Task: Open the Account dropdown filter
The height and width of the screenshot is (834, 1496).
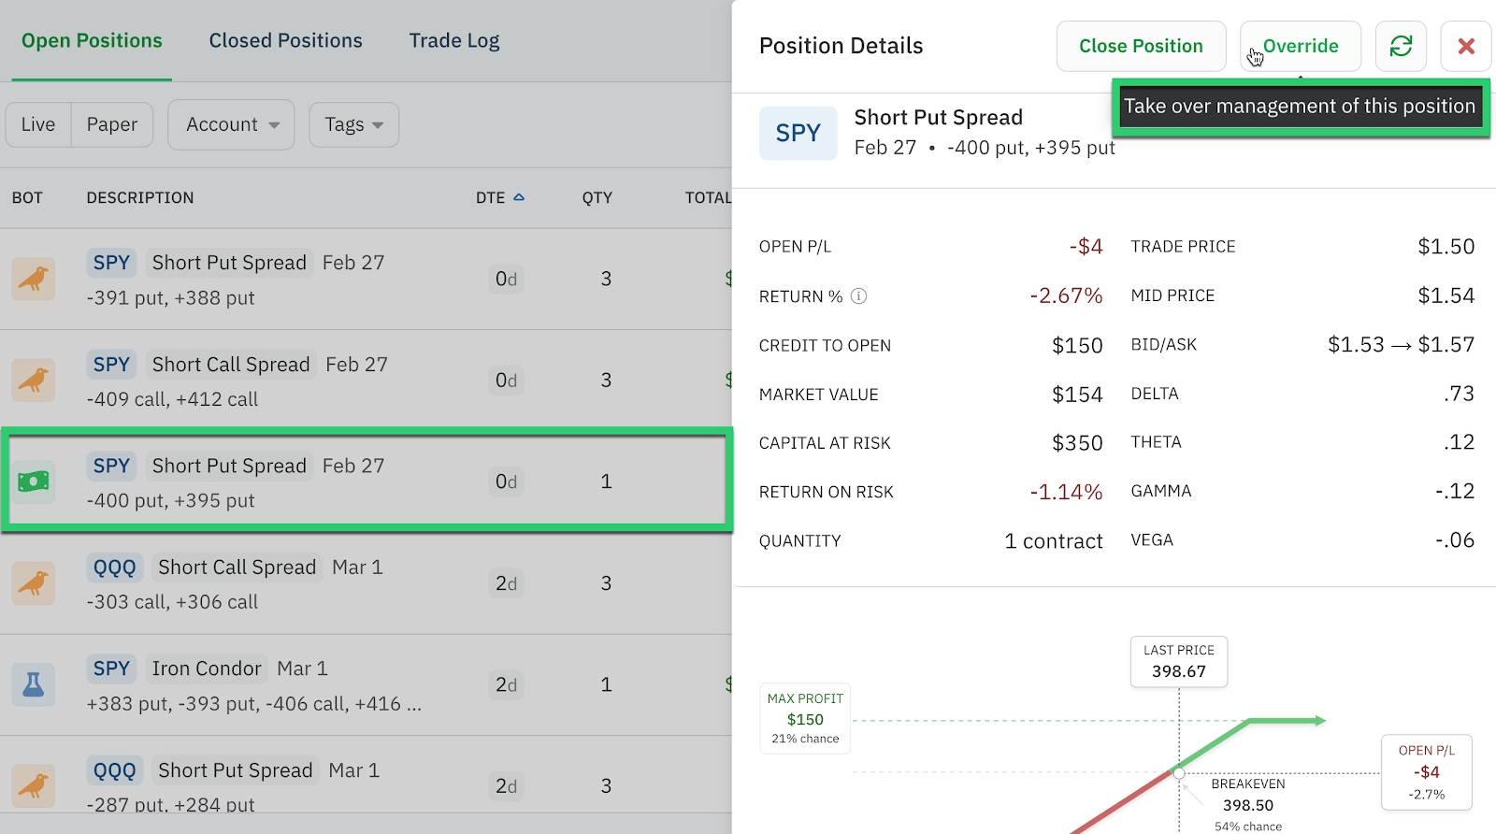Action: [232, 124]
